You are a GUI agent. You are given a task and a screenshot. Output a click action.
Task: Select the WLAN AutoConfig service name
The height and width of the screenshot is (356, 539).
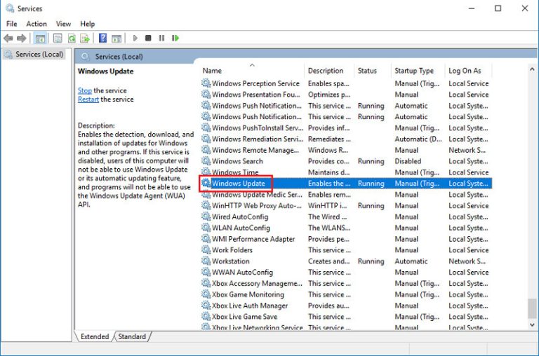[241, 228]
